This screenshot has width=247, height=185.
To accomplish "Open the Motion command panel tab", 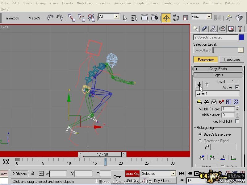I will point(222,29).
